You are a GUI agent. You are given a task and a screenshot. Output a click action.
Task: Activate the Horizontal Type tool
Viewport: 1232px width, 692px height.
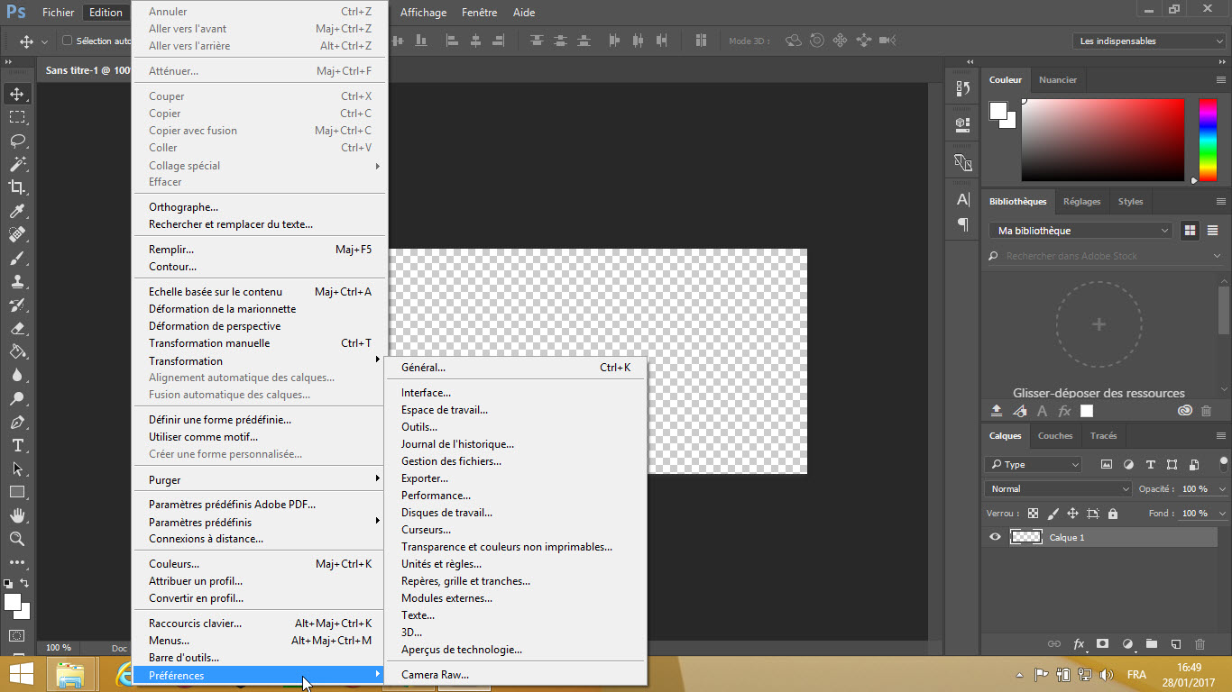17,445
